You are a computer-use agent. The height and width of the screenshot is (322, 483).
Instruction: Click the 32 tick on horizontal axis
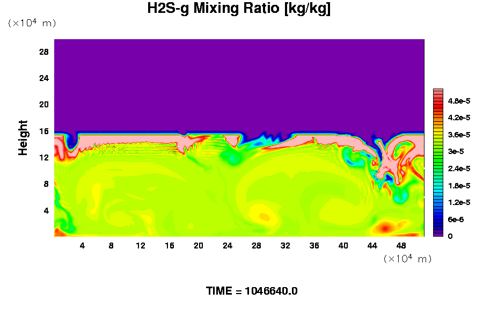[285, 245]
